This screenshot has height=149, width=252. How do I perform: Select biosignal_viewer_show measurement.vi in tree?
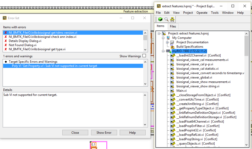(x=203, y=82)
